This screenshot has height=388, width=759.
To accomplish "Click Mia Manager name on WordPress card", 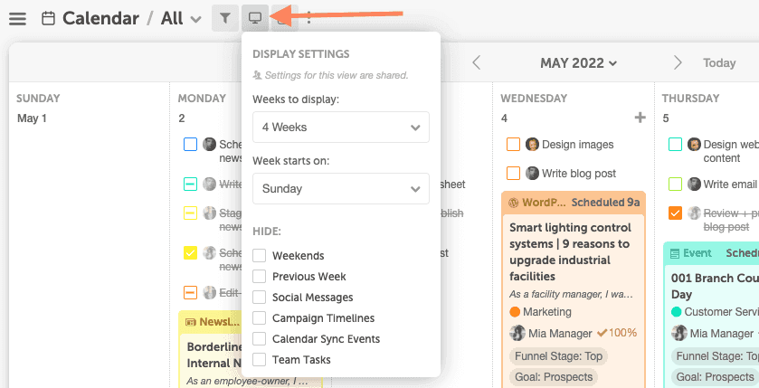I will click(560, 334).
